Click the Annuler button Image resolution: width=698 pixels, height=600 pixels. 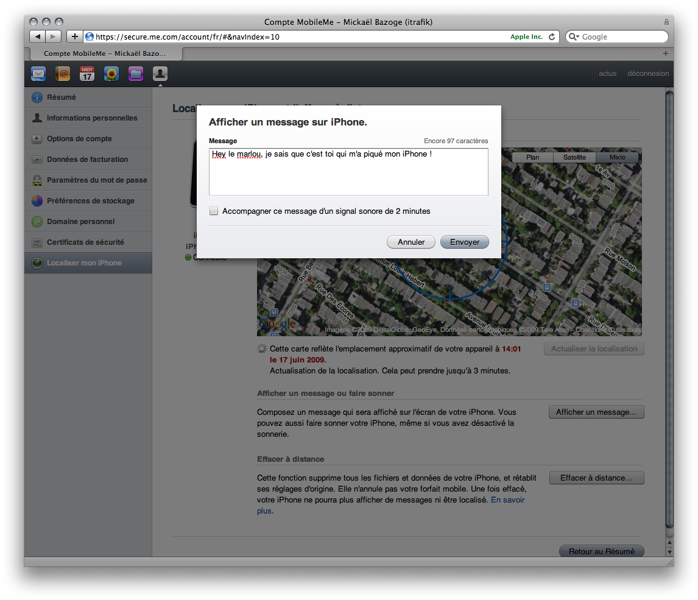[x=411, y=242]
